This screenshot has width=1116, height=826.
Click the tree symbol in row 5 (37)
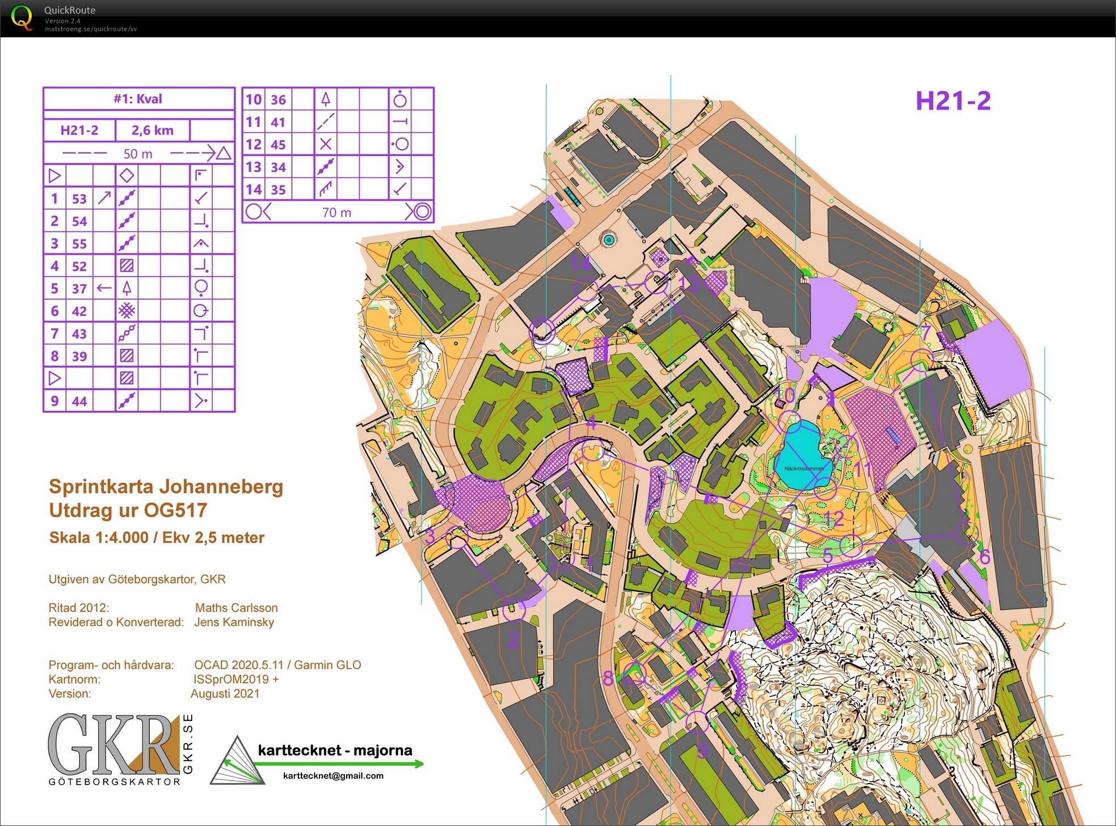click(x=127, y=288)
